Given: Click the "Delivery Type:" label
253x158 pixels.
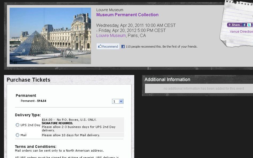Looking at the screenshot, I should click(28, 115).
